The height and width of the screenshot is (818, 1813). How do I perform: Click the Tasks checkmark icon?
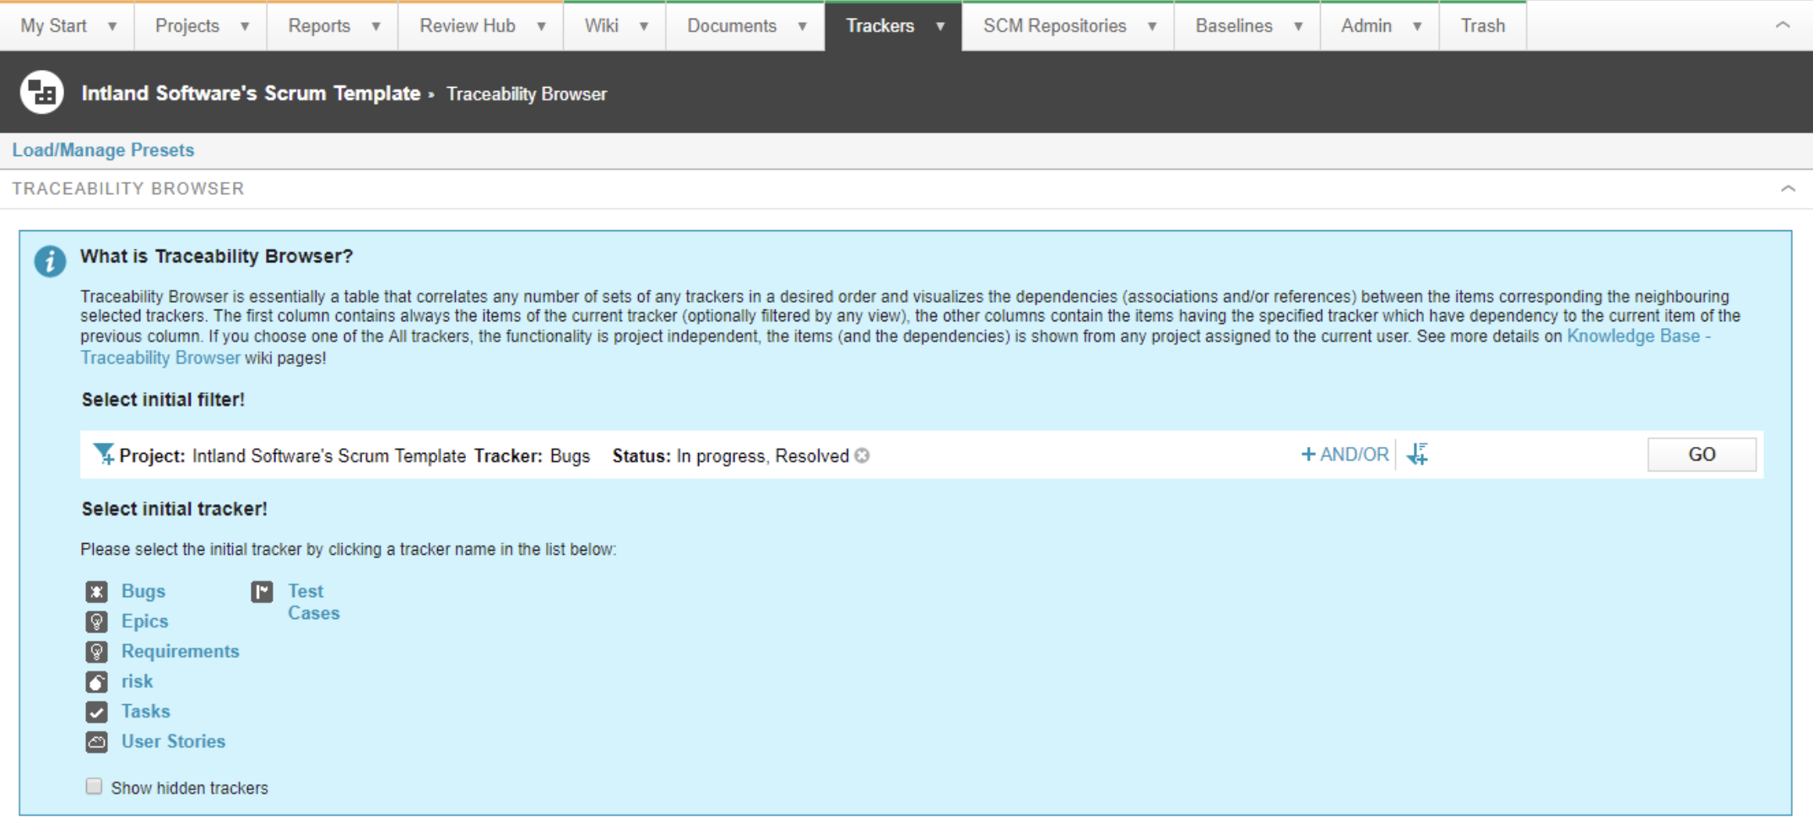96,712
